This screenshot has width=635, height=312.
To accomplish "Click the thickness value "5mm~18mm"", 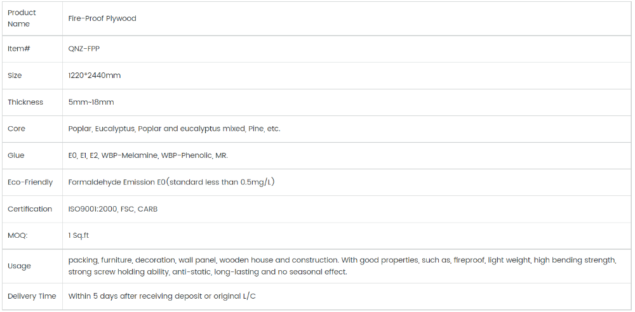I will click(x=91, y=102).
